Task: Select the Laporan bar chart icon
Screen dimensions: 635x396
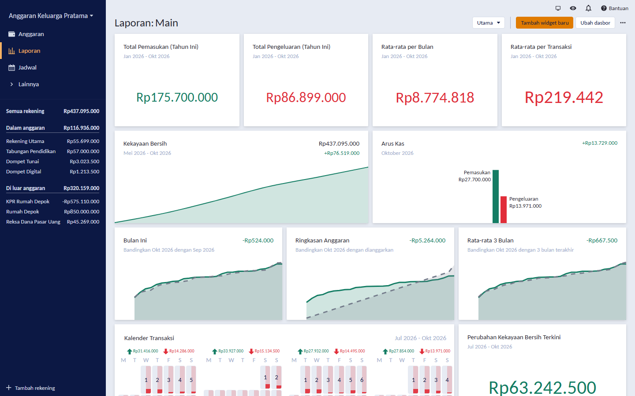Action: (x=12, y=51)
